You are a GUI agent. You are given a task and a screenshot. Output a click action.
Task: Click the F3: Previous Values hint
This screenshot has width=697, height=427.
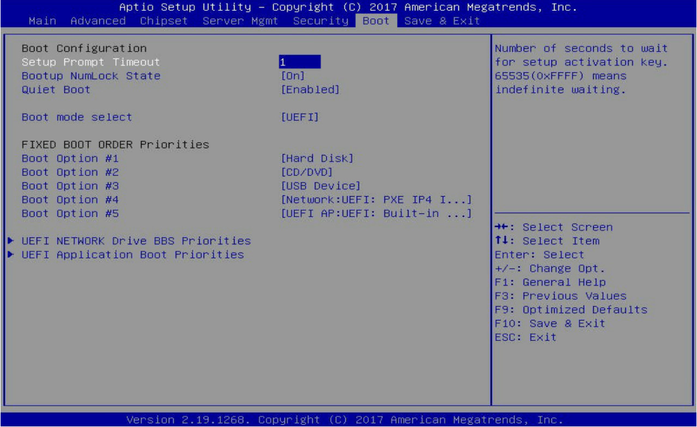coord(560,296)
